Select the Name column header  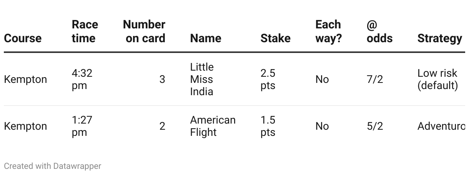(x=206, y=38)
